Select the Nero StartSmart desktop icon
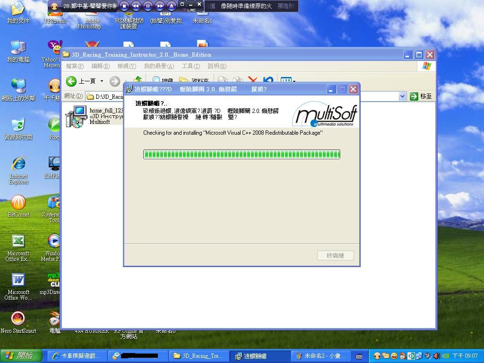 point(18,319)
